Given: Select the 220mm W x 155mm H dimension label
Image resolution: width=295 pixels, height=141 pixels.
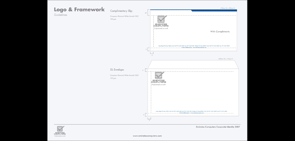Looking at the screenshot, I should (226, 59).
